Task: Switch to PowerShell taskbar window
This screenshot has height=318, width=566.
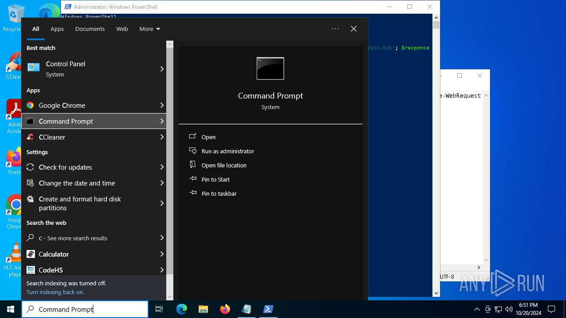Action: coord(268,309)
